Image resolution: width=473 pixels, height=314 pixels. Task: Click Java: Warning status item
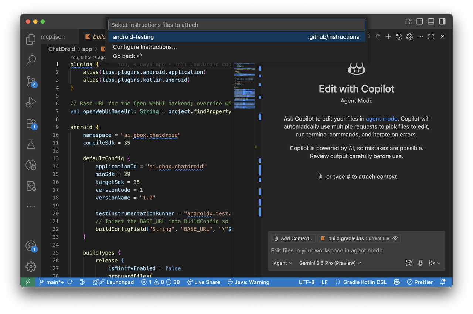248,282
